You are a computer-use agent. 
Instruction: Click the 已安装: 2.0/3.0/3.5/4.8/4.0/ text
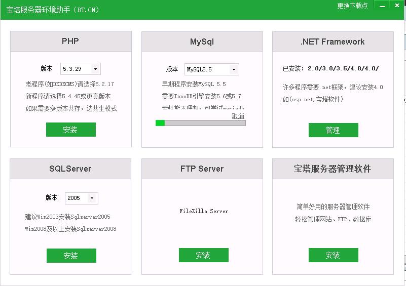[330, 68]
